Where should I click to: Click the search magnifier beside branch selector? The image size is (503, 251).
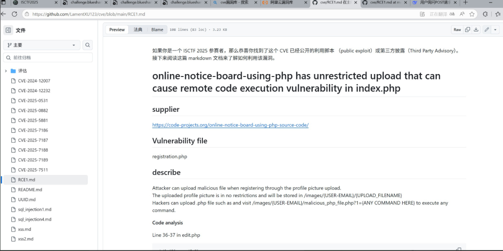(x=87, y=45)
